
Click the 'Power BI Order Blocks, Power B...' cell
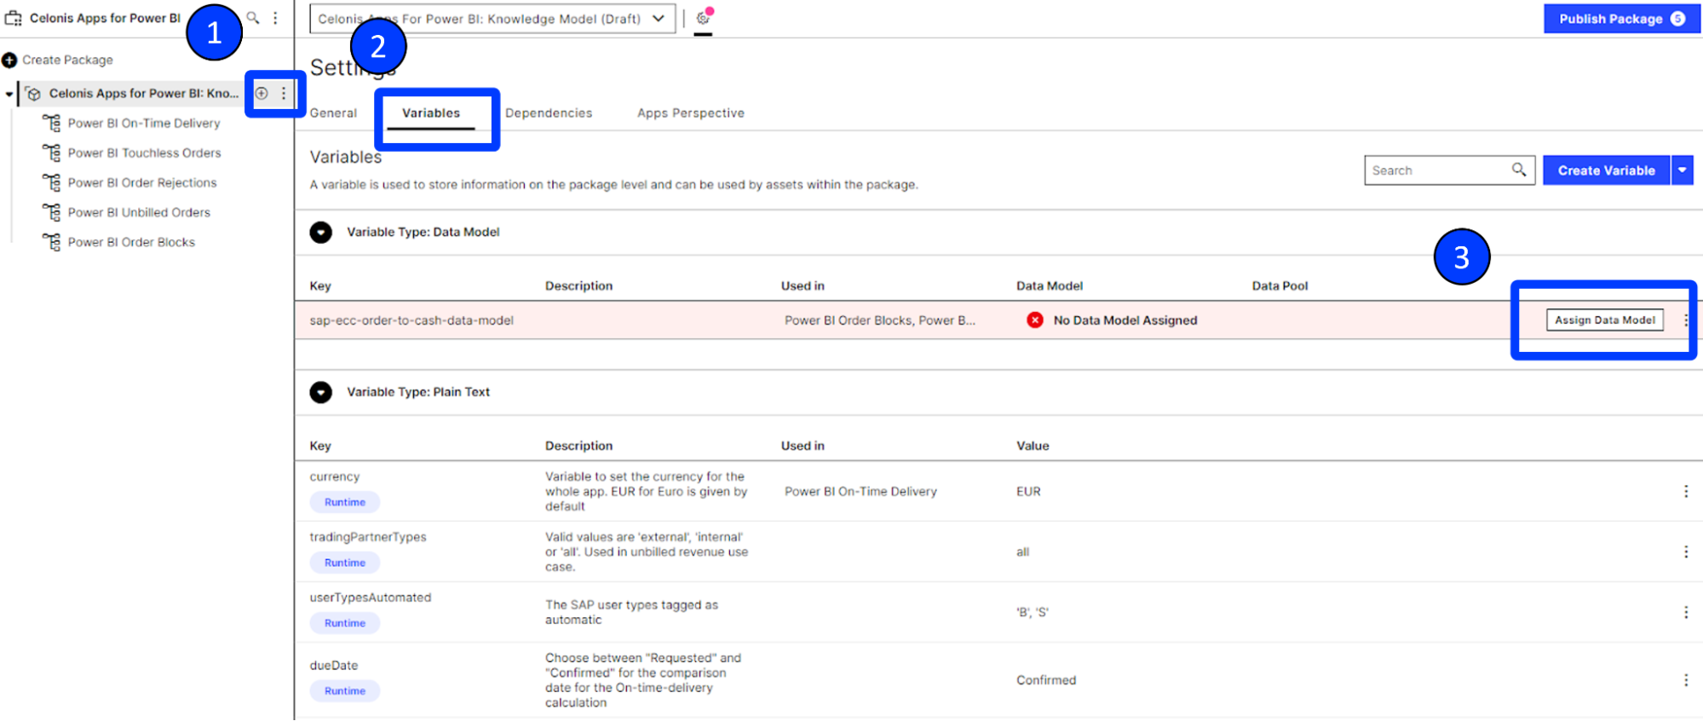(880, 320)
